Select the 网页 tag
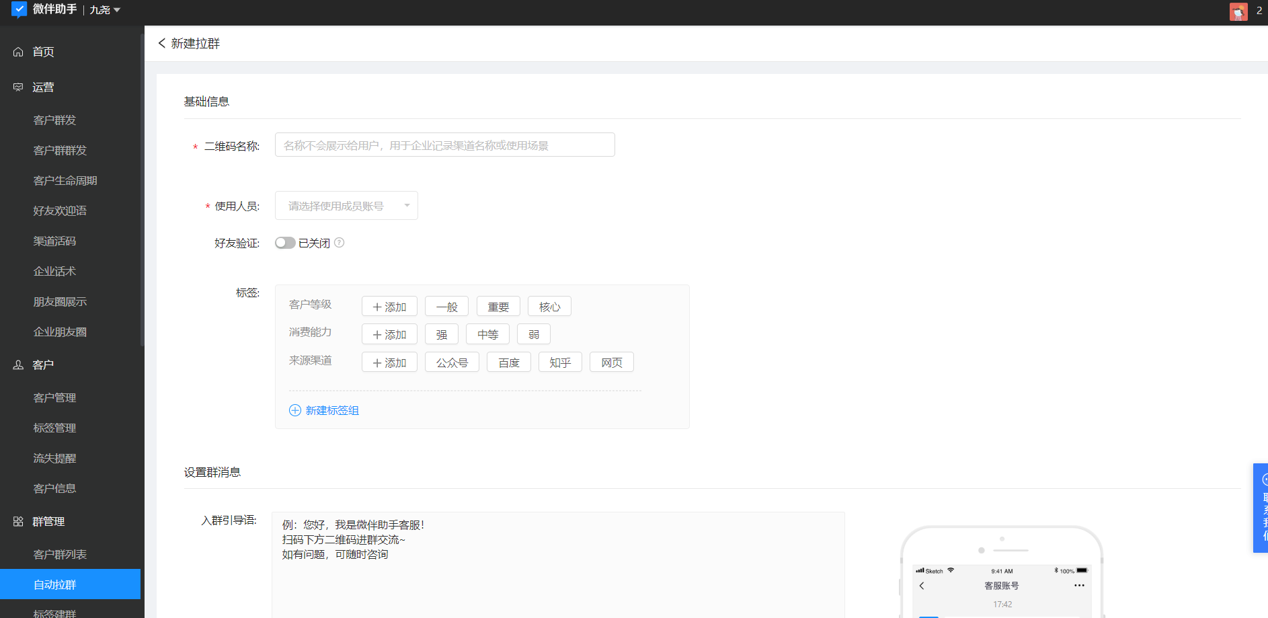The width and height of the screenshot is (1268, 618). point(612,362)
